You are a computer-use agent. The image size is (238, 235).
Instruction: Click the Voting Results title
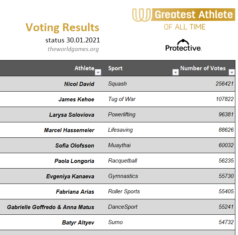click(x=62, y=27)
